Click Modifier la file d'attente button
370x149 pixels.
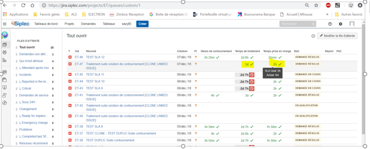[337, 36]
